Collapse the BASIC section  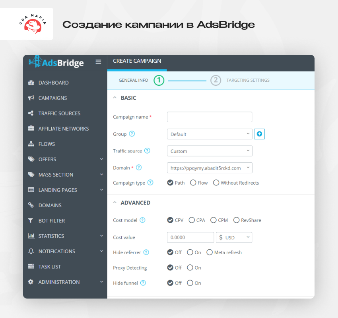click(115, 98)
